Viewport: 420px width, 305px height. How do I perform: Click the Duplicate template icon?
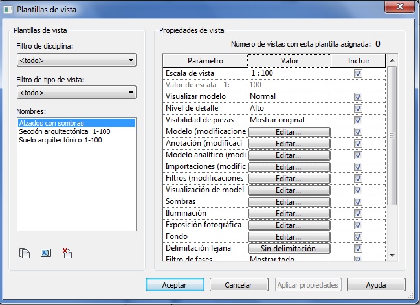pos(25,253)
